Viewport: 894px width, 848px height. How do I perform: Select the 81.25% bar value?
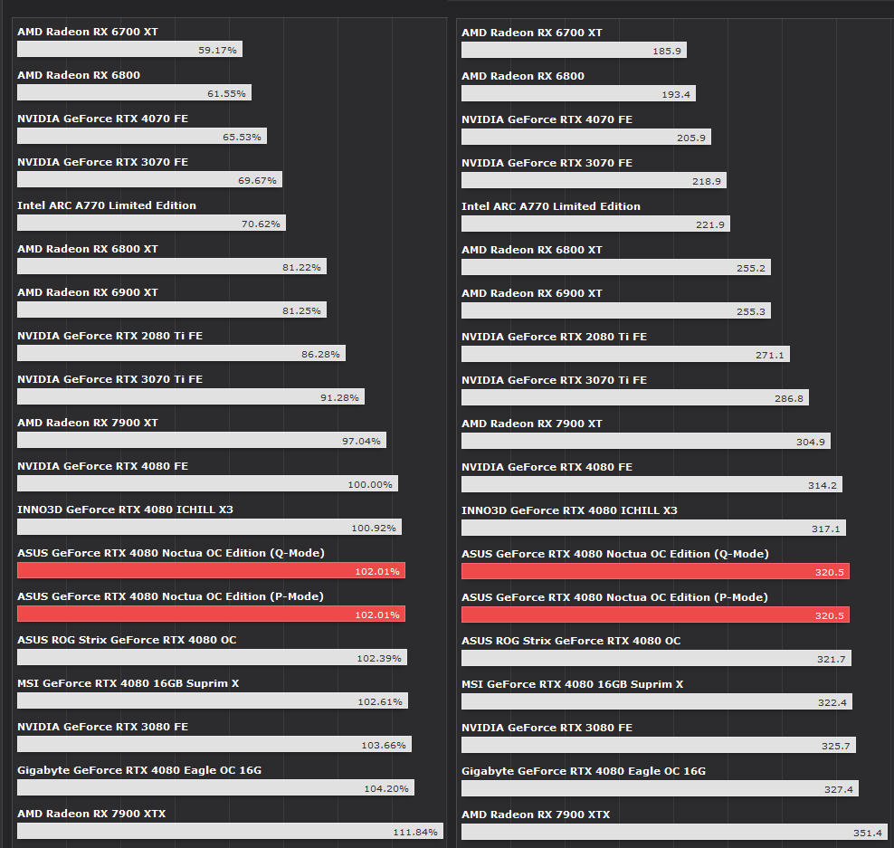click(301, 310)
